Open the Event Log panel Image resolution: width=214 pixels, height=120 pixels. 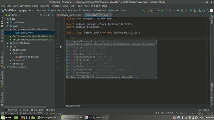click(202, 110)
